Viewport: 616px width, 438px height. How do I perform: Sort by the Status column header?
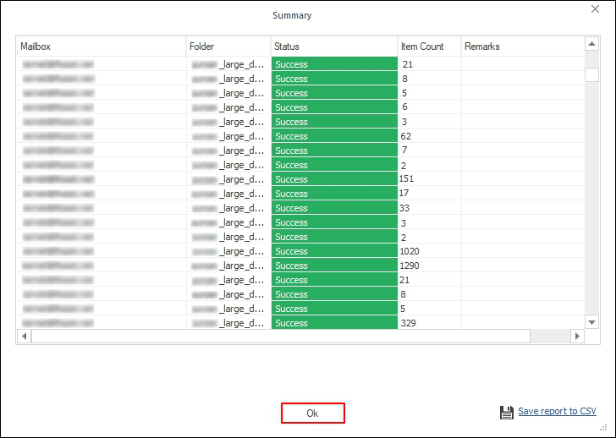pyautogui.click(x=334, y=47)
